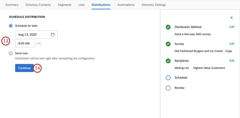Viewport: 240px width, 118px height.
Task: Open the 9:00 AM time field
Action: point(25,43)
